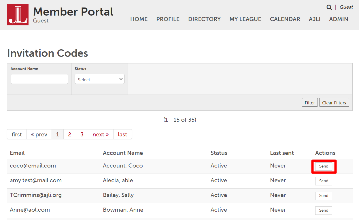
Task: Open the AJLI menu
Action: (315, 19)
